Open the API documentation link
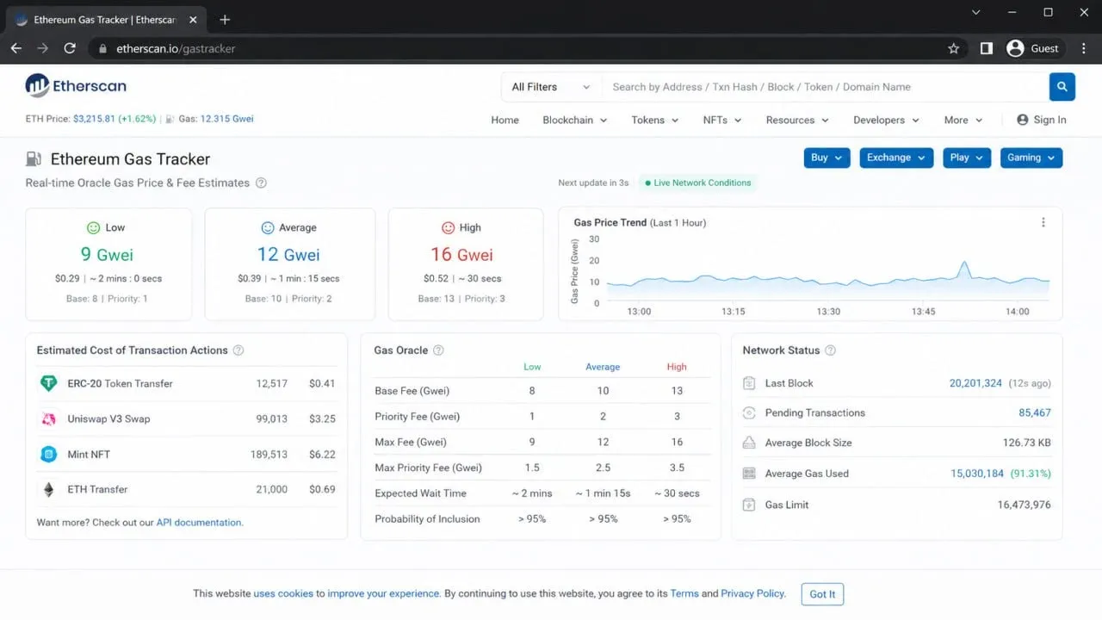This screenshot has height=620, width=1102. coord(199,523)
